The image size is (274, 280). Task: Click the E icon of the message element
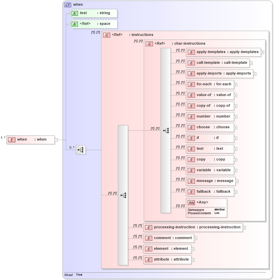191,181
